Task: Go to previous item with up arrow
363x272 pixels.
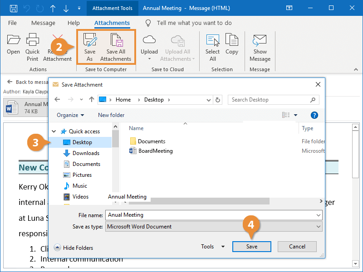Action: (x=53, y=8)
